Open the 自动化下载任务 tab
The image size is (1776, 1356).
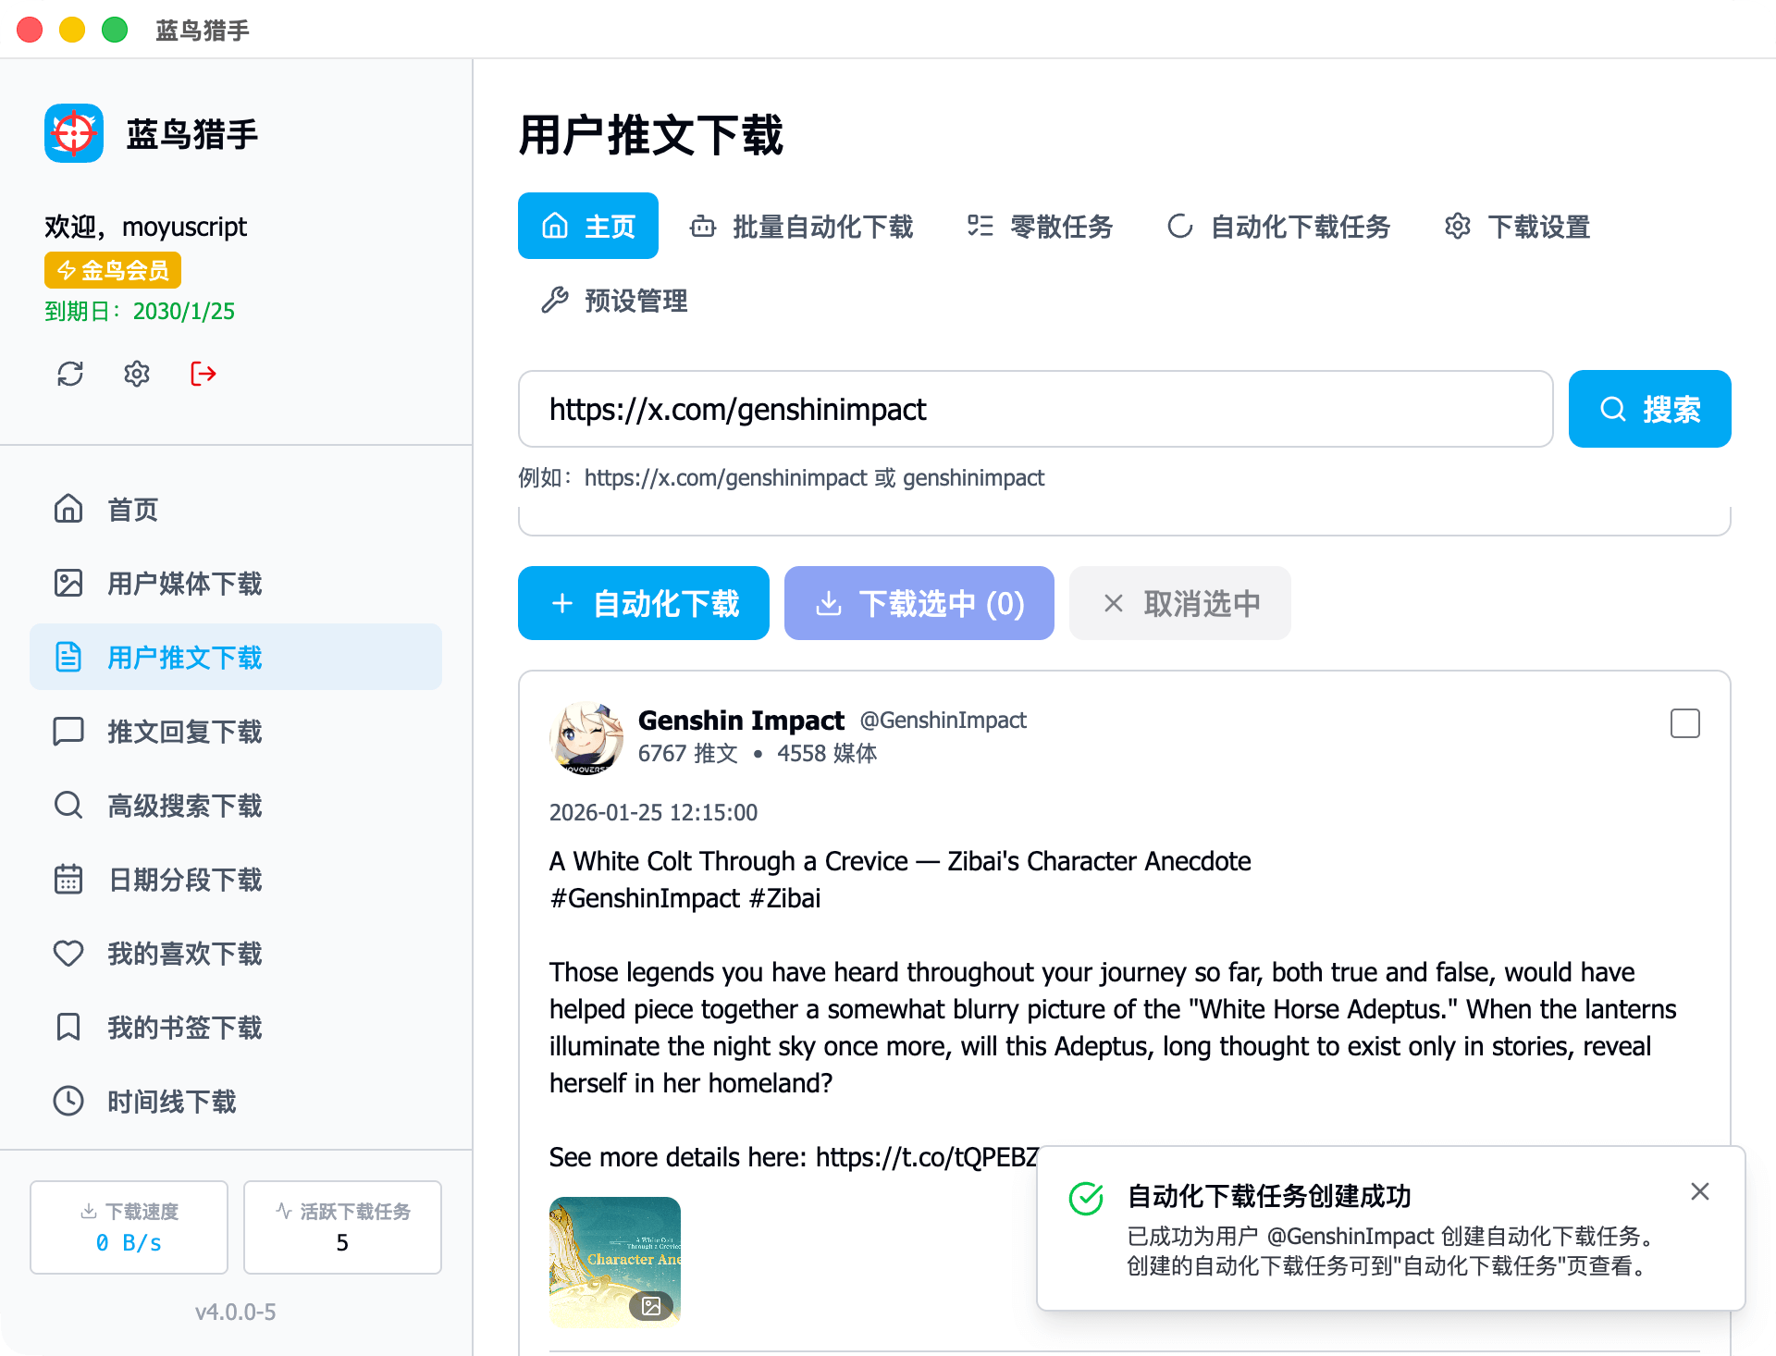pyautogui.click(x=1279, y=227)
